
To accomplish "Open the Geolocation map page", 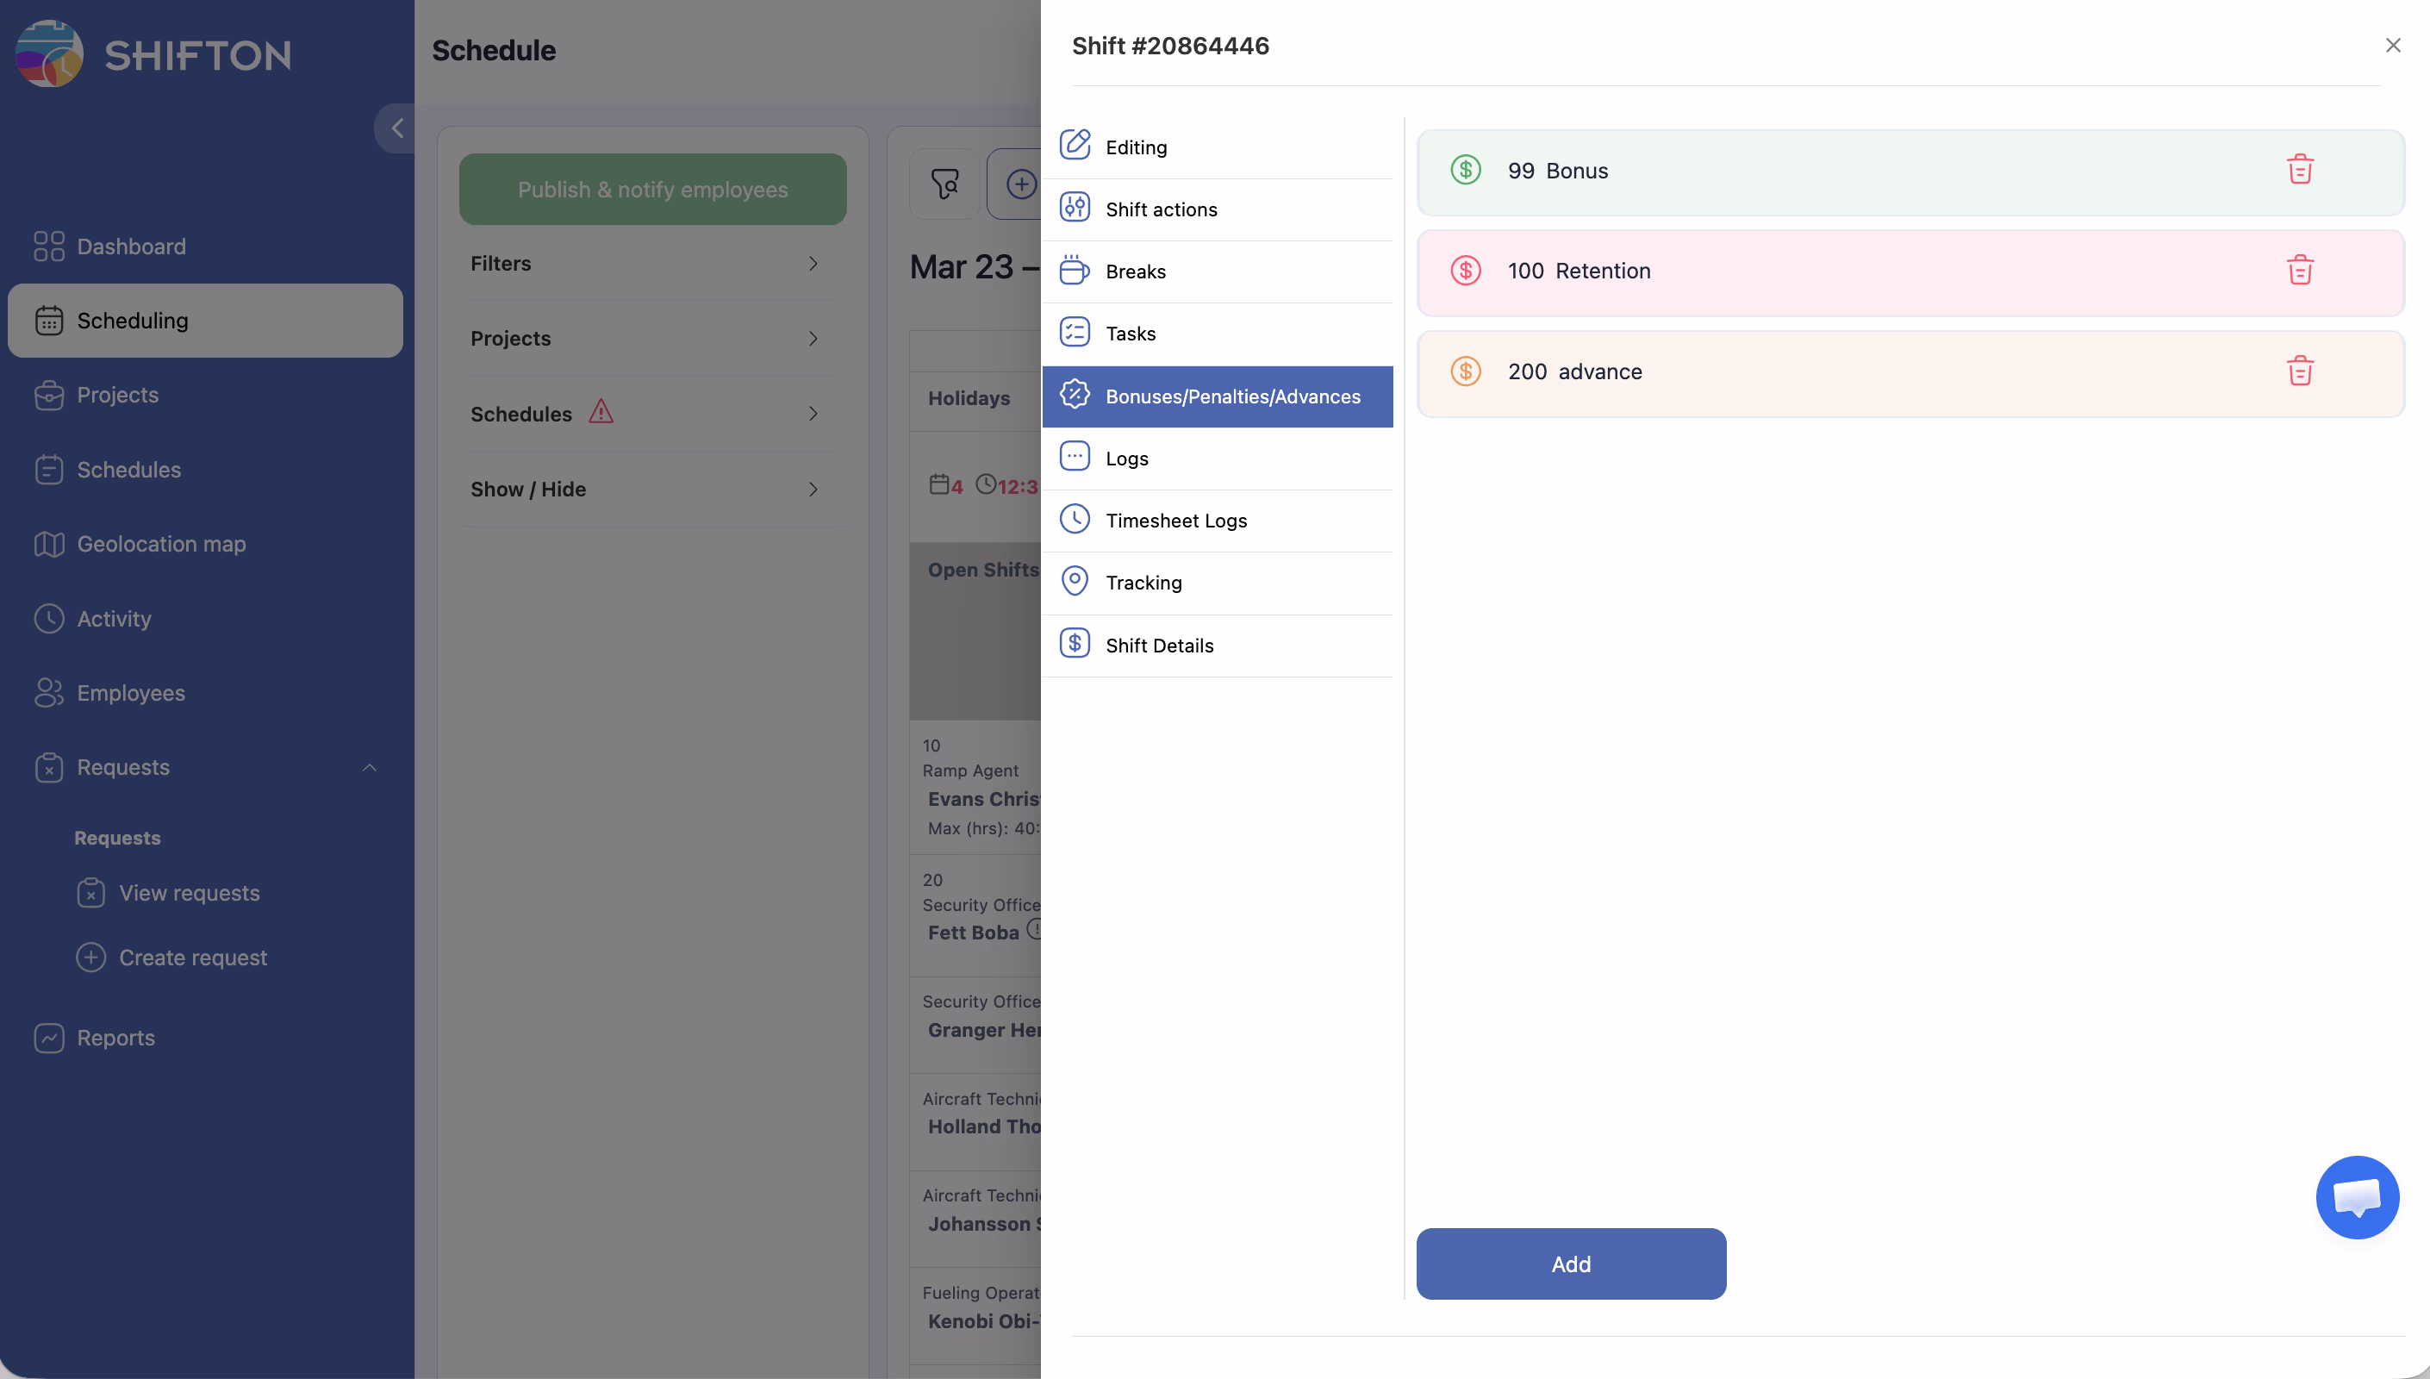I will tap(161, 544).
